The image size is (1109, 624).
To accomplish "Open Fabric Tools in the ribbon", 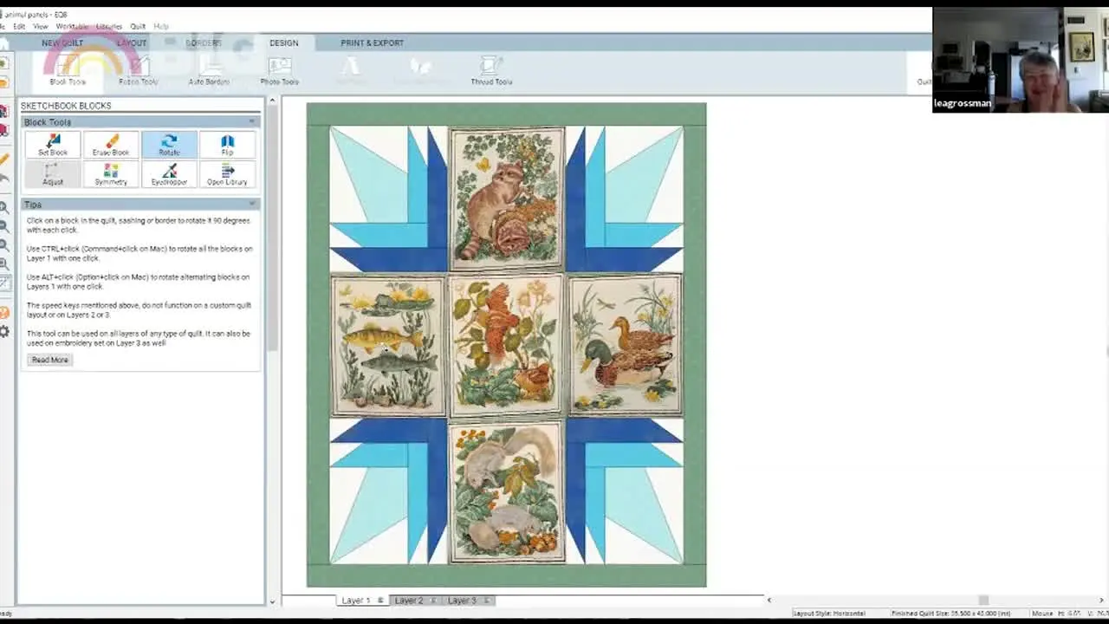I will click(x=139, y=71).
